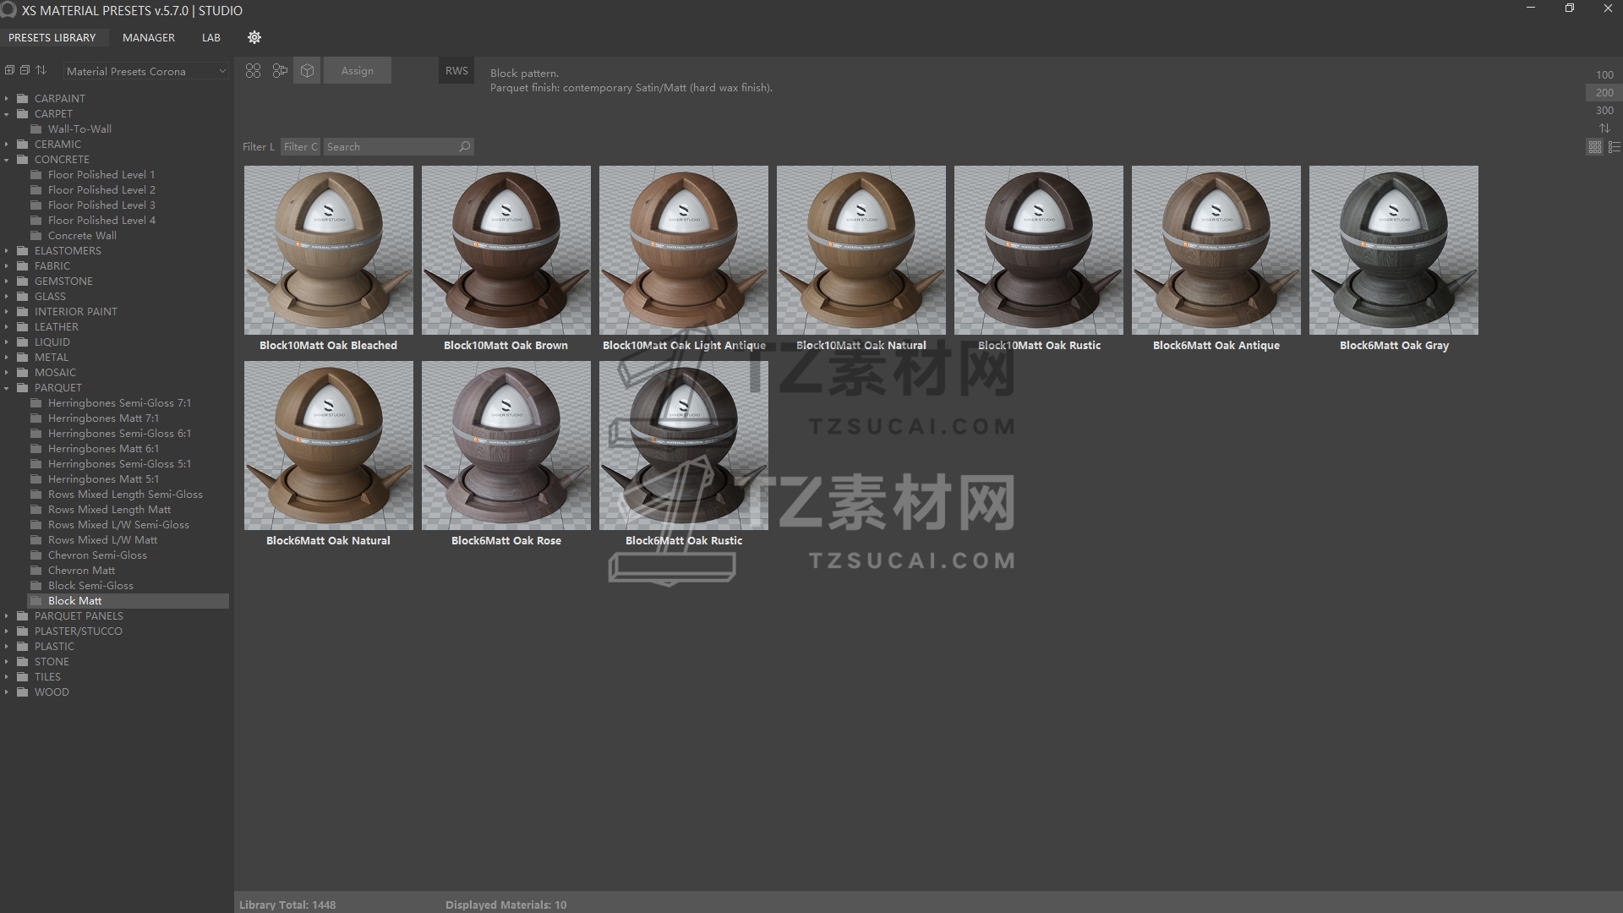Click the expand all folders icon

click(9, 70)
